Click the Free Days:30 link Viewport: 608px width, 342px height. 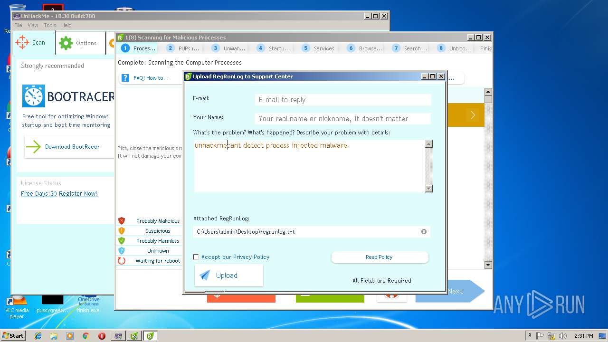click(39, 194)
